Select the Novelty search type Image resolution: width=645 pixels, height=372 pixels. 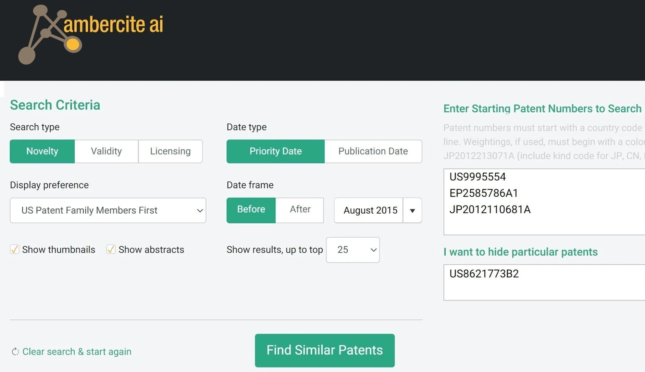[x=42, y=151]
